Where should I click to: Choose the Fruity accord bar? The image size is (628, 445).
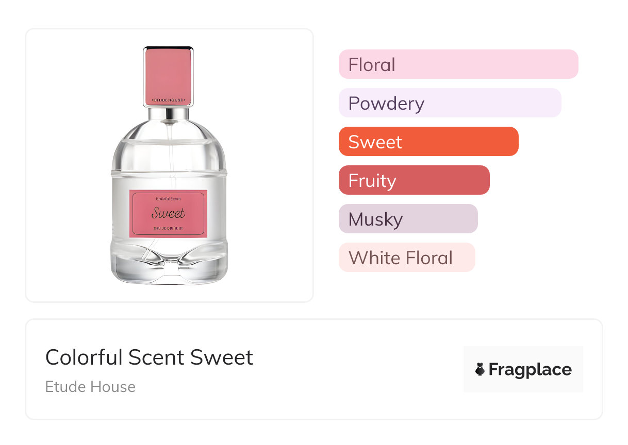(414, 180)
